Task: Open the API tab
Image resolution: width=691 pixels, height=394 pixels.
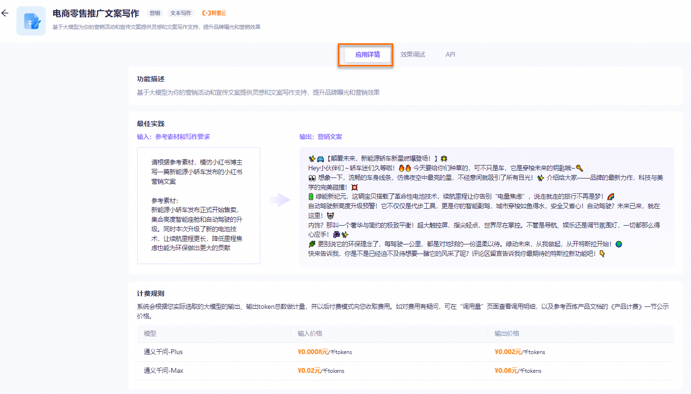Action: point(450,54)
